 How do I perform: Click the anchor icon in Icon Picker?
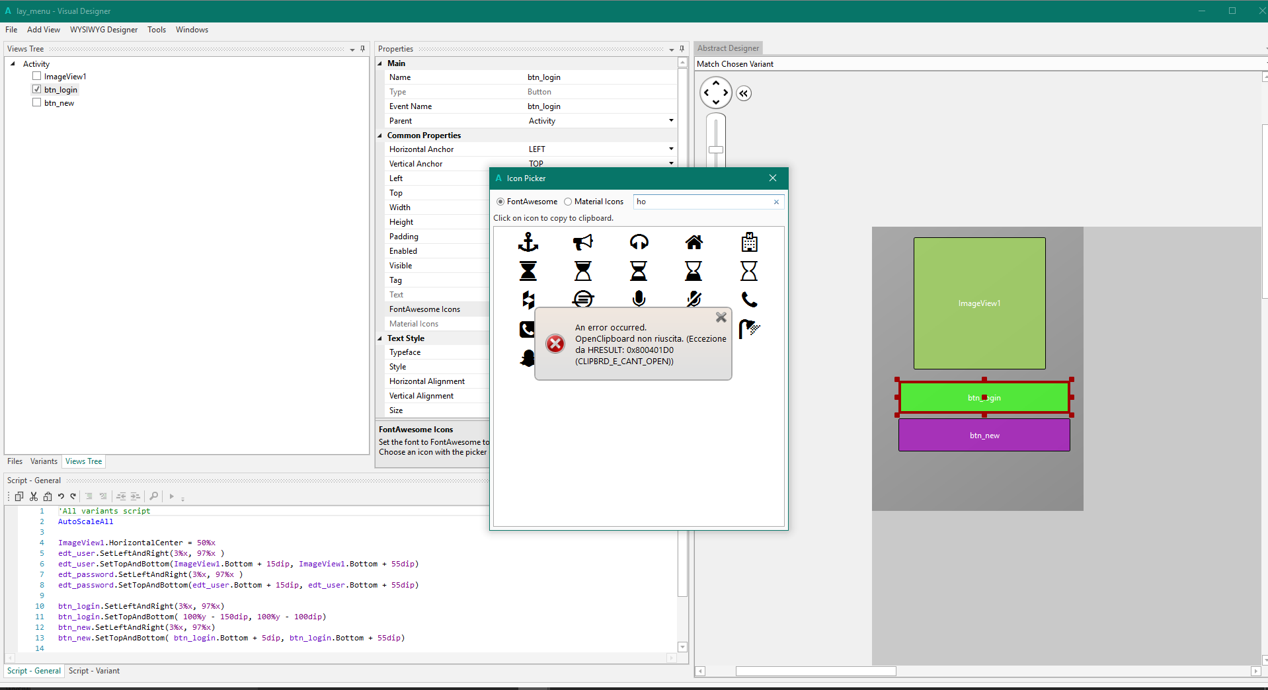528,243
